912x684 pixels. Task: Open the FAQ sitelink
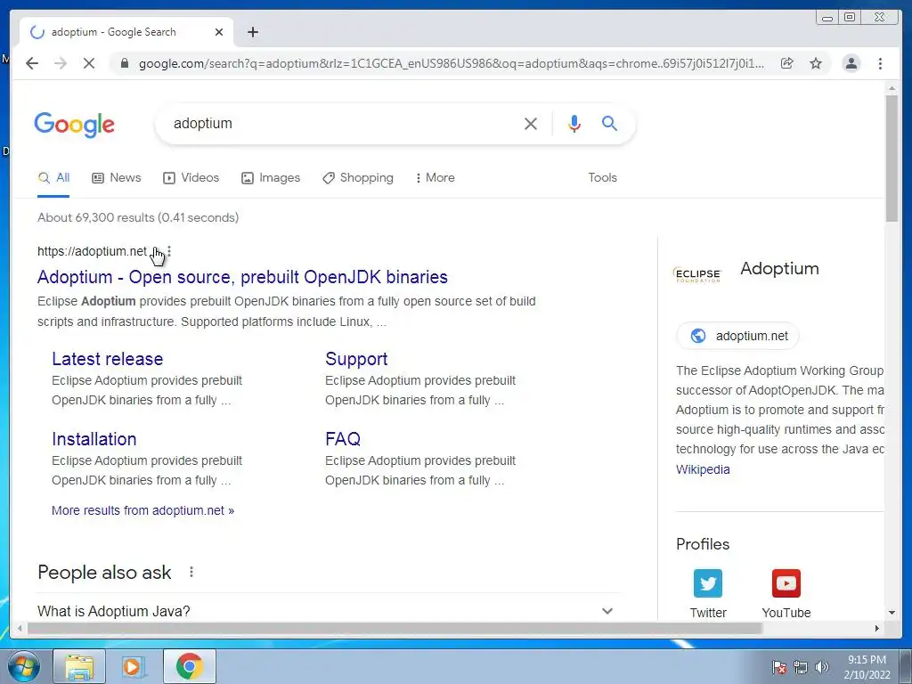(x=343, y=439)
